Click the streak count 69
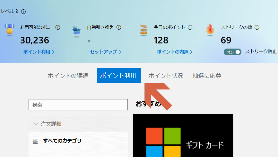278x157 pixels. coord(226,40)
